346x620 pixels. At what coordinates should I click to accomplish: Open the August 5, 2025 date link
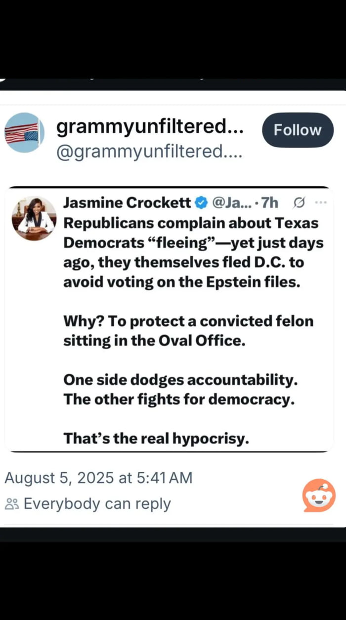pyautogui.click(x=99, y=478)
